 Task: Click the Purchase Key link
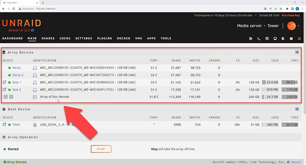pos(290,15)
